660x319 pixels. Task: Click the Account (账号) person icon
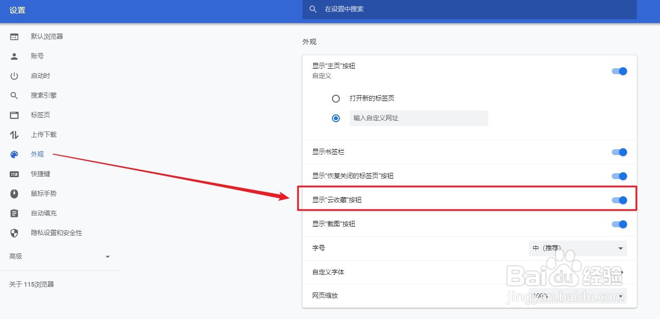pyautogui.click(x=14, y=56)
